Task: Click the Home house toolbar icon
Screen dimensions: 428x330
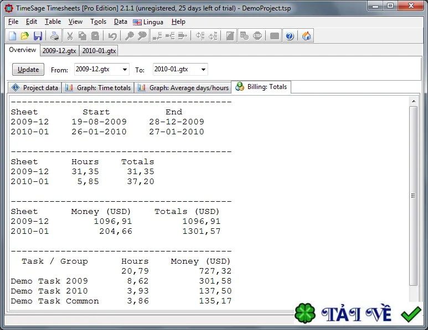Action: point(306,36)
